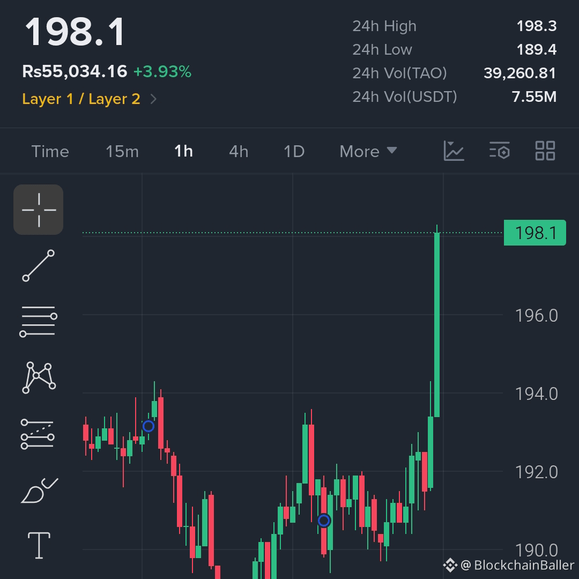Click the 194.0 price axis label
579x579 pixels.
point(536,394)
